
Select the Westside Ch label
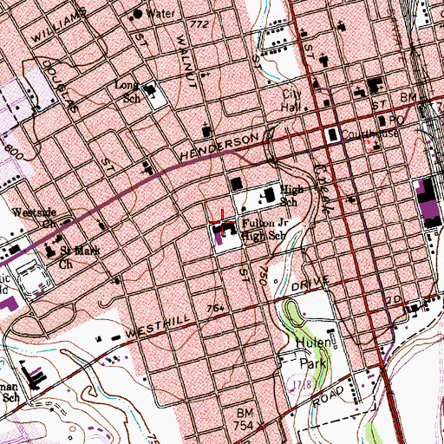tap(35, 218)
